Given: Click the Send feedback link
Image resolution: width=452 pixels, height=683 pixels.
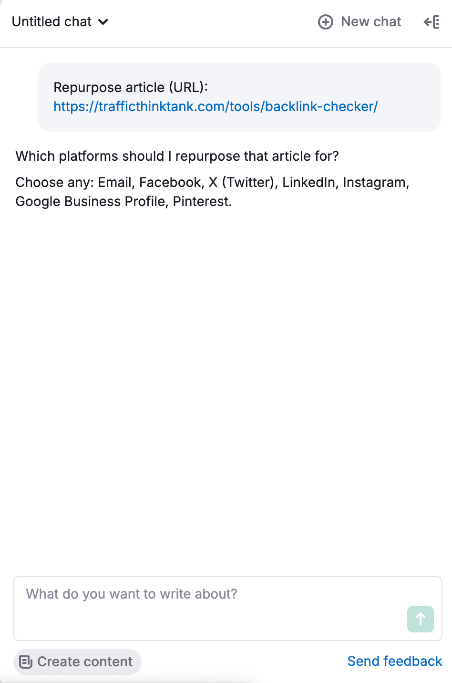Looking at the screenshot, I should (x=394, y=661).
